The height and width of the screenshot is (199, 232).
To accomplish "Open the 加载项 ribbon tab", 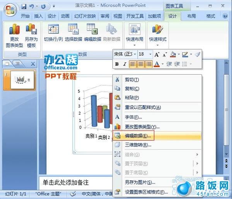I will click(x=154, y=16).
